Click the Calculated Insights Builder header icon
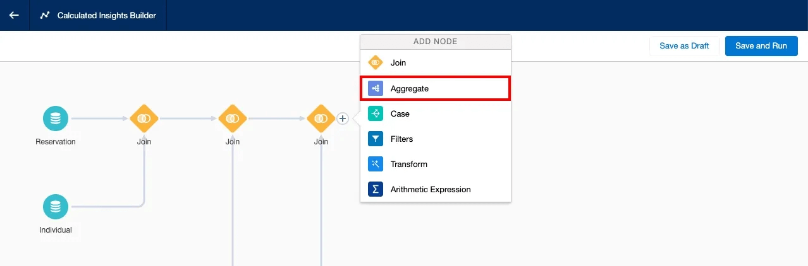Screen dimensions: 808x266 pos(45,15)
